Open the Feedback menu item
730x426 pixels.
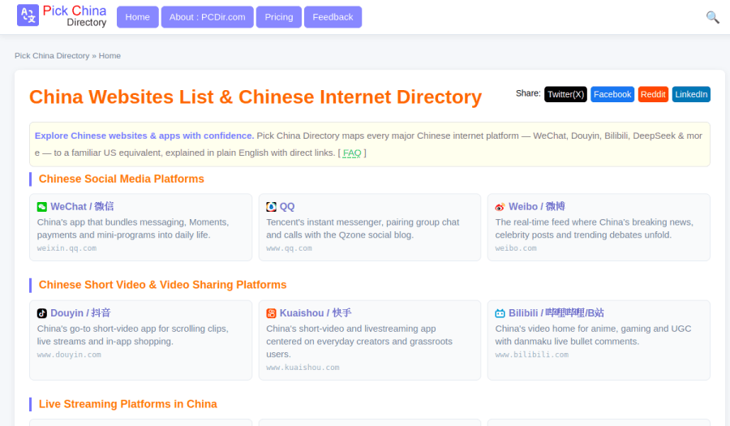(333, 17)
